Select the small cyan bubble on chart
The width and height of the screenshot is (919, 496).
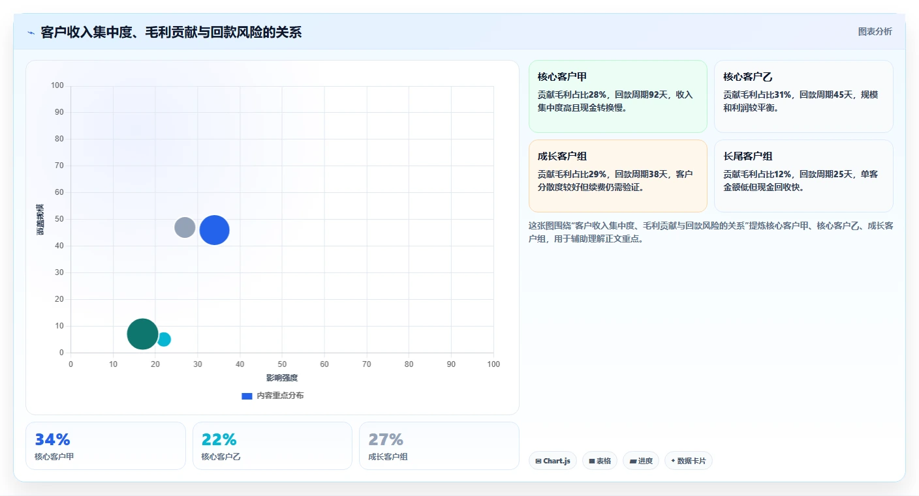click(x=164, y=340)
